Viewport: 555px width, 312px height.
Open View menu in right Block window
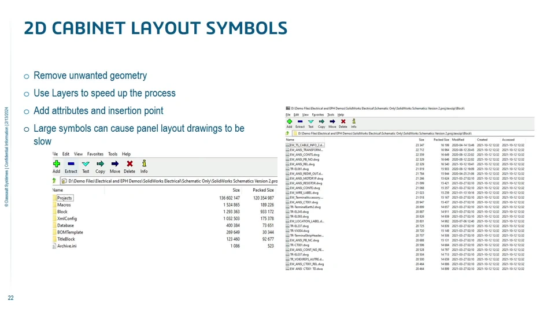coord(305,115)
